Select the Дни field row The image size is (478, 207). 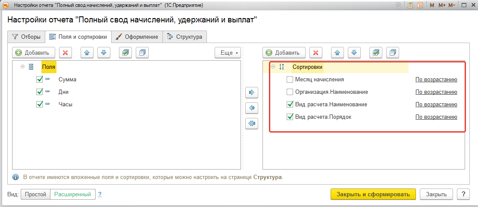[x=126, y=92]
